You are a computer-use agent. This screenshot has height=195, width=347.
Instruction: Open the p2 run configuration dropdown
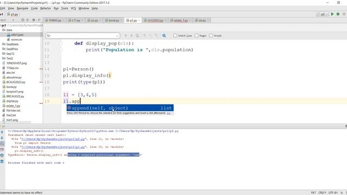(x=323, y=14)
